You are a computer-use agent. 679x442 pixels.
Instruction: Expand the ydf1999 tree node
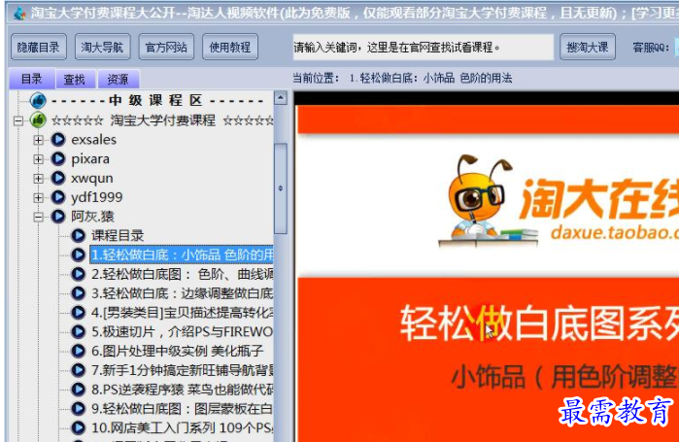pos(38,197)
